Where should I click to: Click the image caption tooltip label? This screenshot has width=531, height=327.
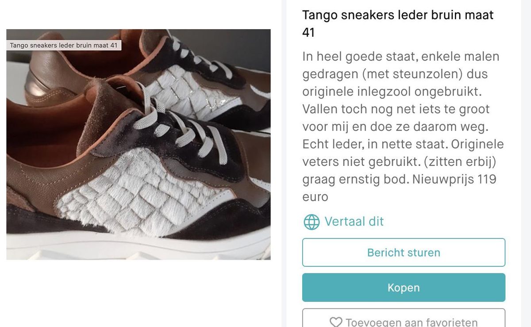coord(64,45)
